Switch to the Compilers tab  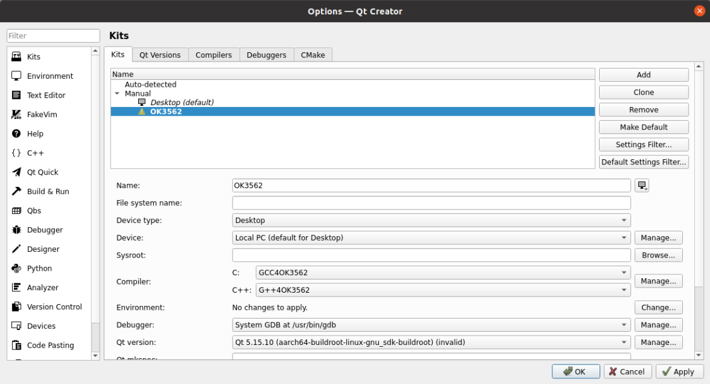point(214,55)
